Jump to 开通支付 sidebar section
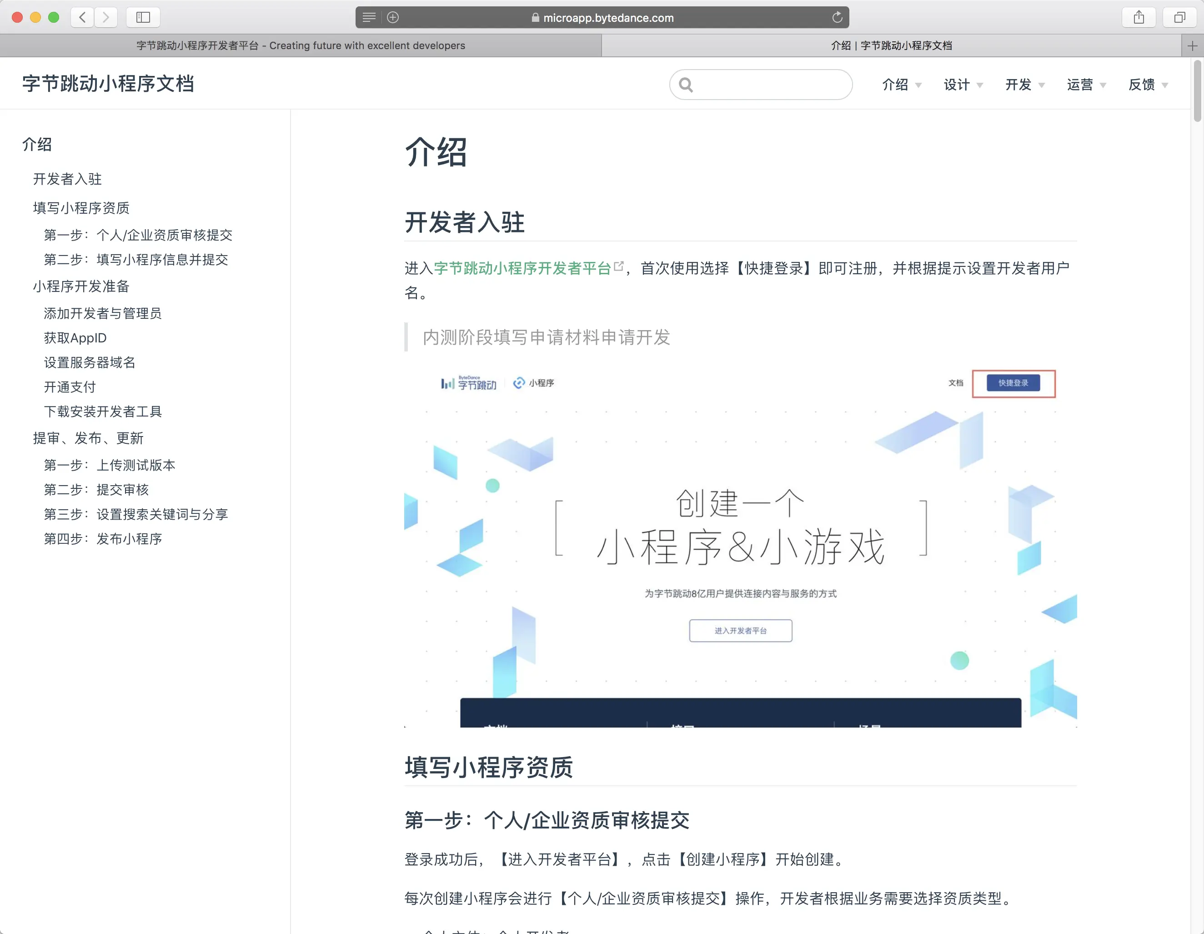This screenshot has width=1204, height=934. coord(70,387)
